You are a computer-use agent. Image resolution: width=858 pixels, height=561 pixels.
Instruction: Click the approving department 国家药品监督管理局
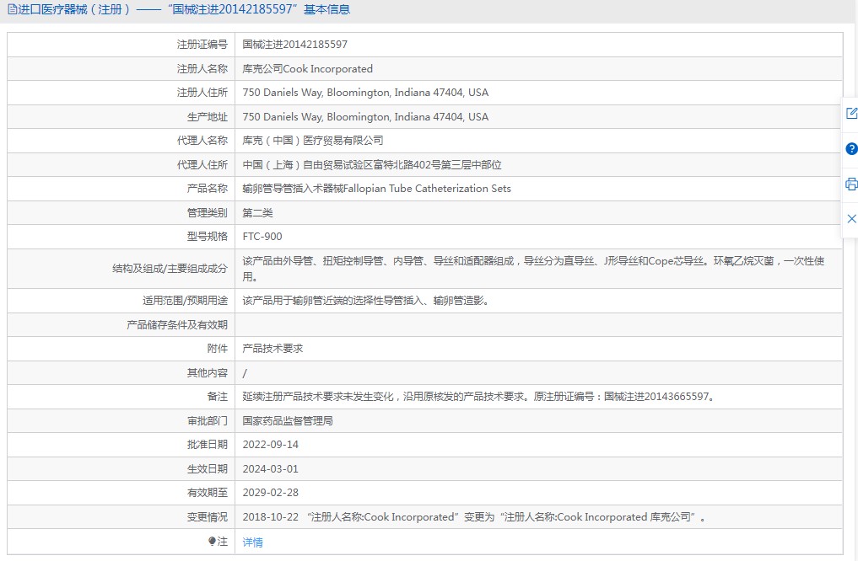point(288,420)
